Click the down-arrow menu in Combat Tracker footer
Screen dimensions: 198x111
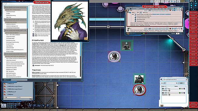click(131, 34)
